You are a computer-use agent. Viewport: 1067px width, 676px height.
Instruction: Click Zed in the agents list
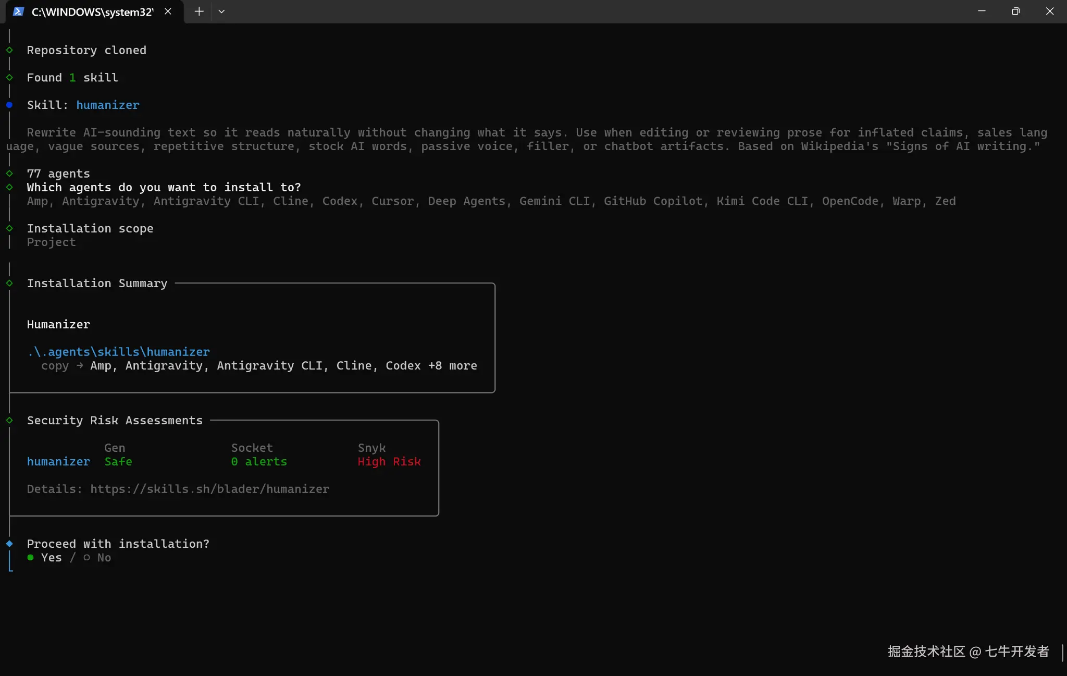945,201
